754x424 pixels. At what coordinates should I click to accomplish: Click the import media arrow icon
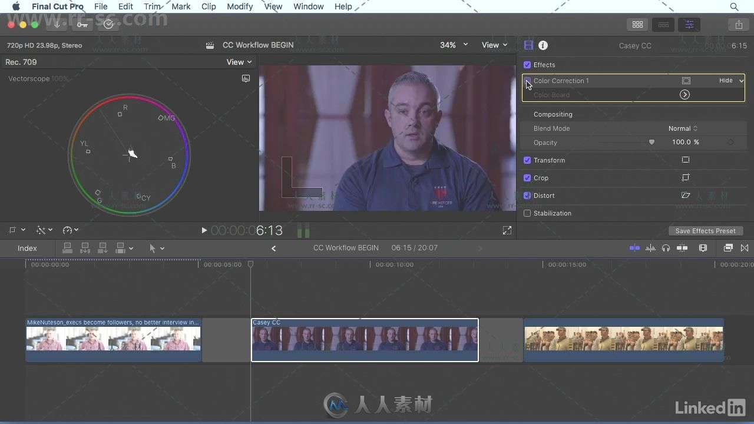[57, 24]
